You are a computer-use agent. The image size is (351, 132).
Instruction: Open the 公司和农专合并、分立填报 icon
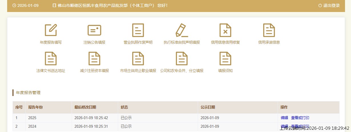coord(182,58)
